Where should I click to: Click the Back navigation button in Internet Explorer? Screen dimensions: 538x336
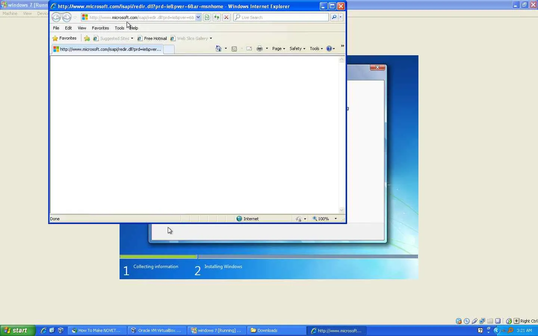[56, 17]
